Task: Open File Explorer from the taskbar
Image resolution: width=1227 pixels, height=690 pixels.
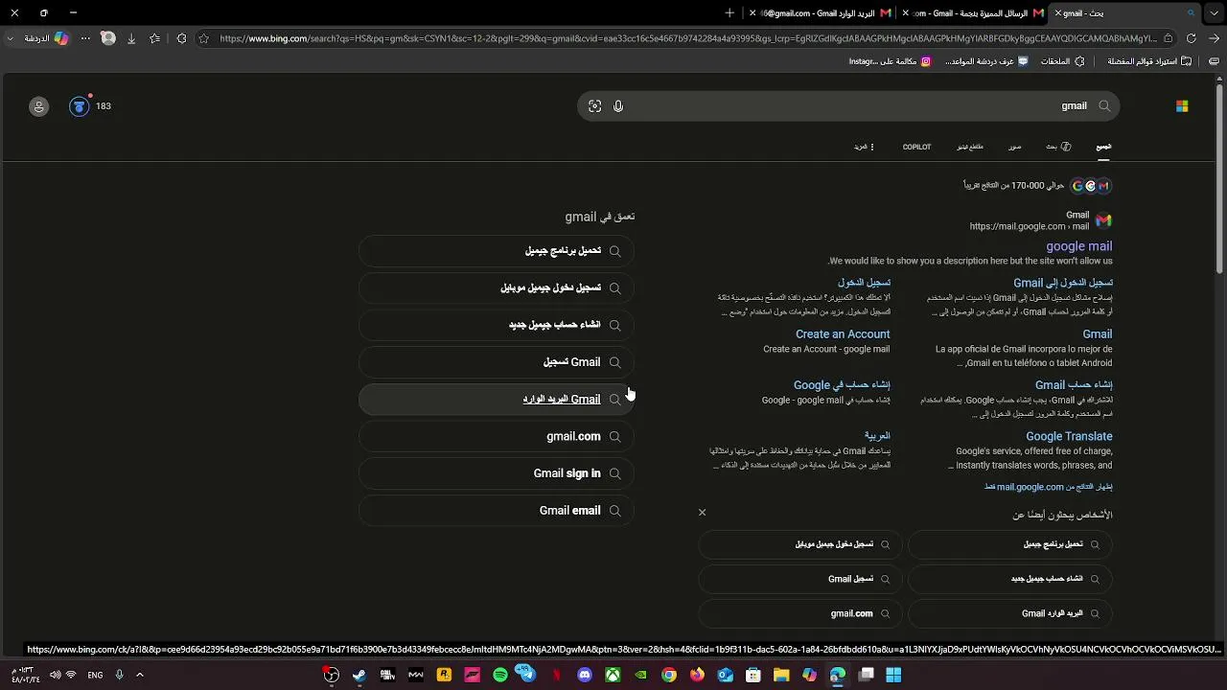Action: coord(781,675)
